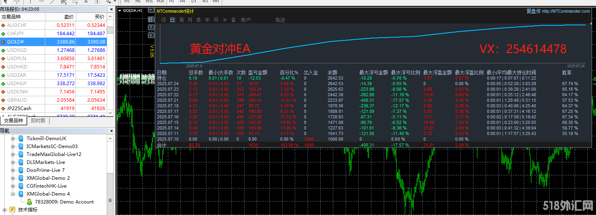
Task: Click the 卖价 column header
Action: pos(61,17)
